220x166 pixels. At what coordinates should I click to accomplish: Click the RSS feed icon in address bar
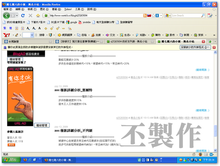[x=145, y=15]
